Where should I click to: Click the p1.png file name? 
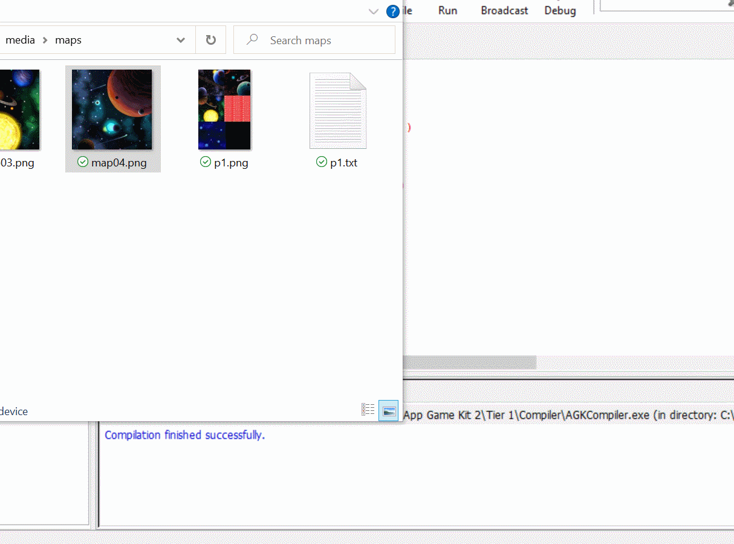[x=231, y=163]
